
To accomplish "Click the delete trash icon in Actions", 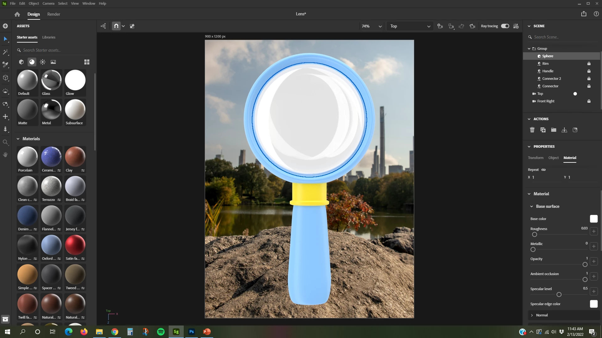I will coord(532,130).
